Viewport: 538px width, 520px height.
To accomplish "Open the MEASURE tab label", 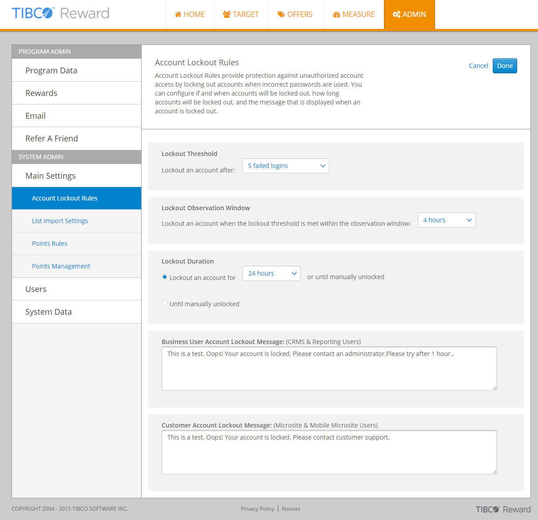I will click(359, 15).
